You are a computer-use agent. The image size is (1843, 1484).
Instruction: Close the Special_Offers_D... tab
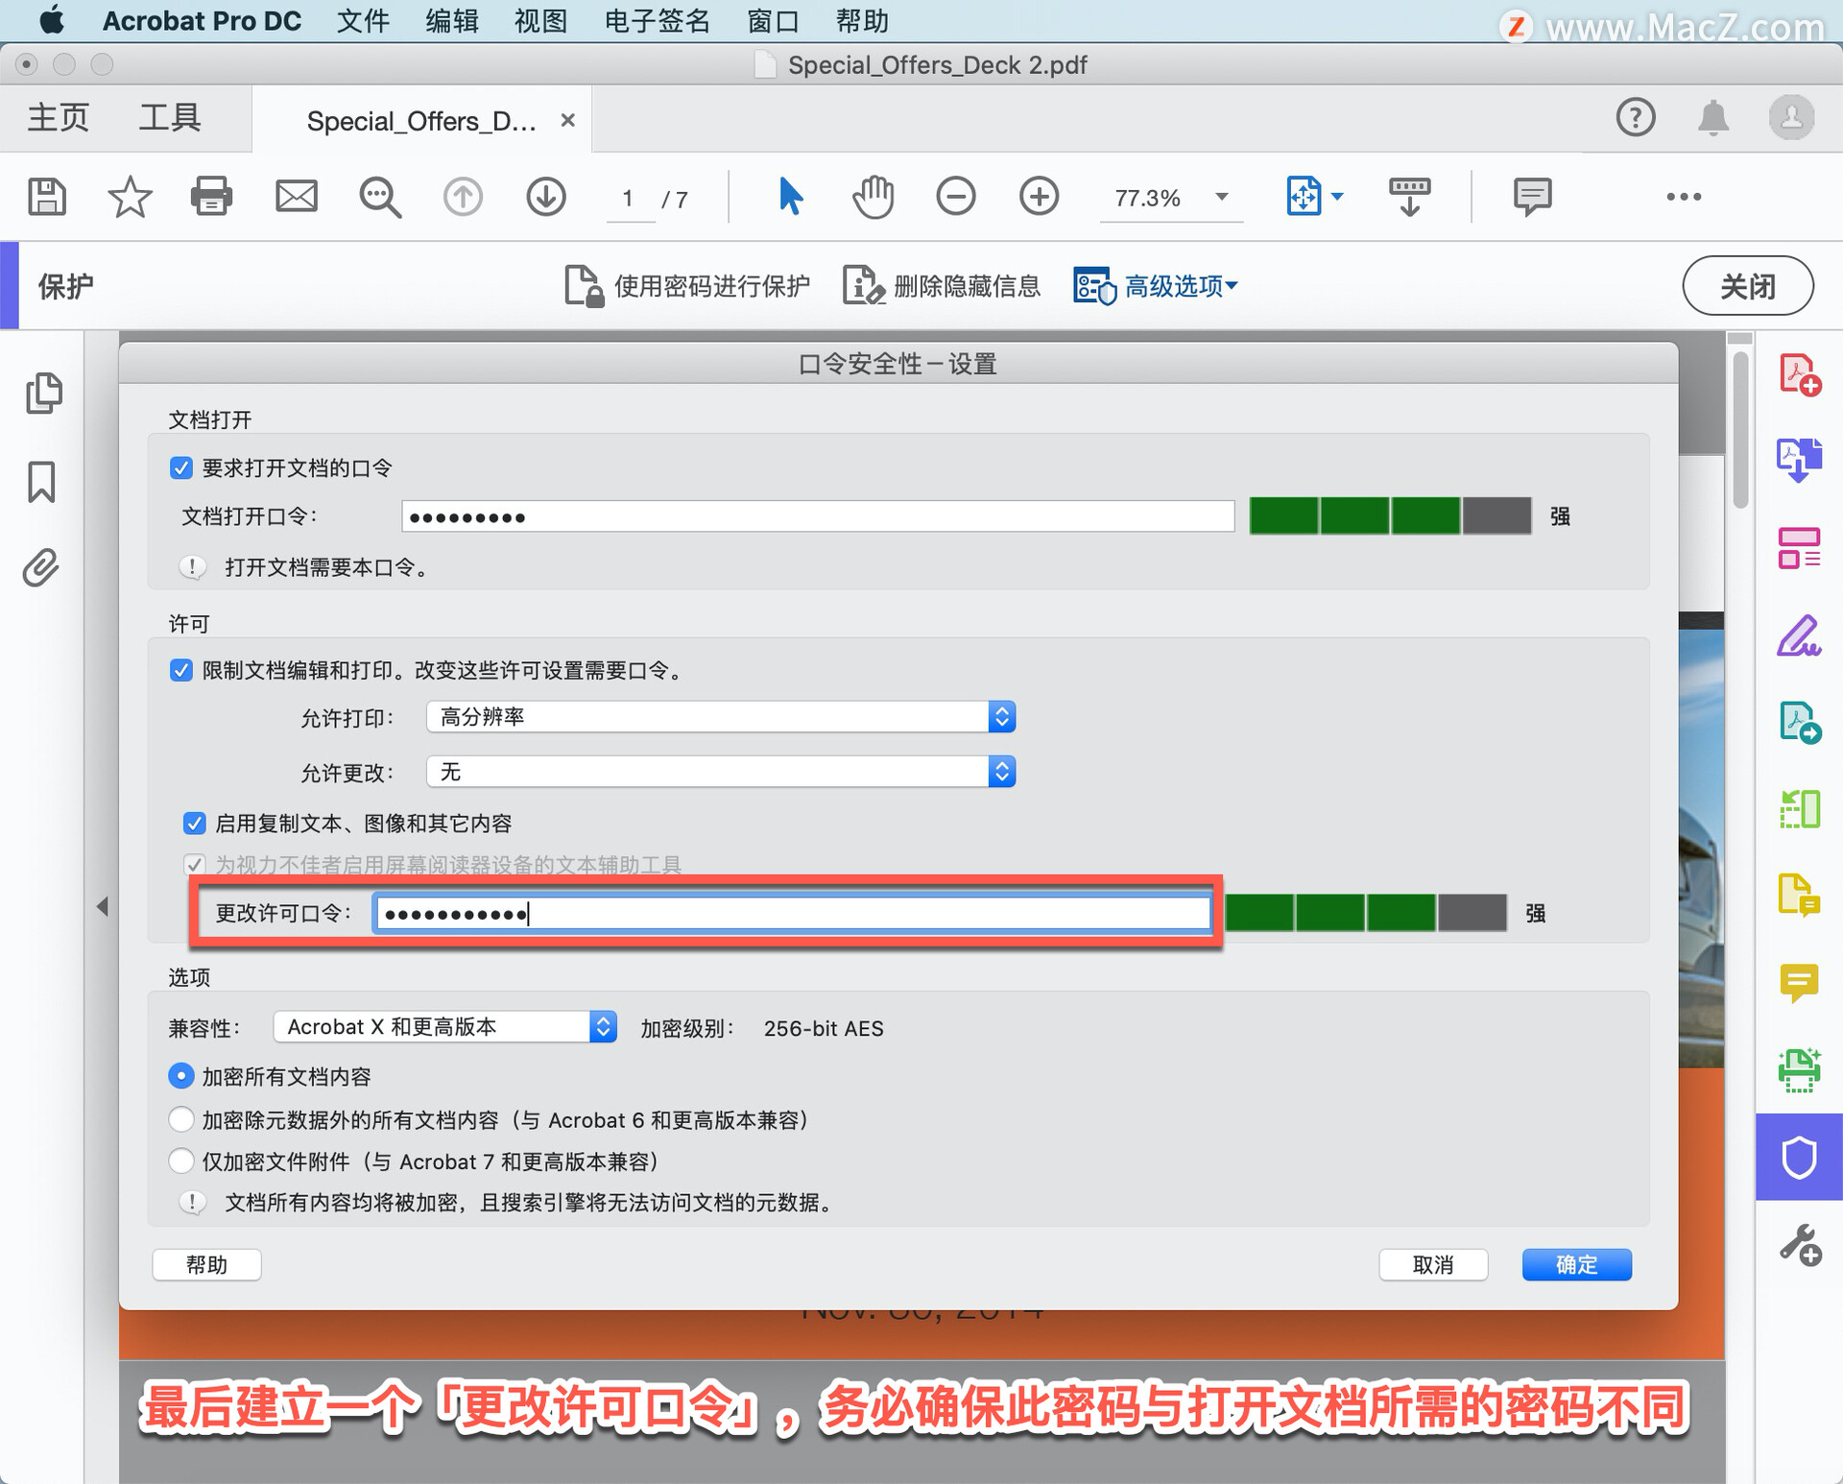click(568, 120)
